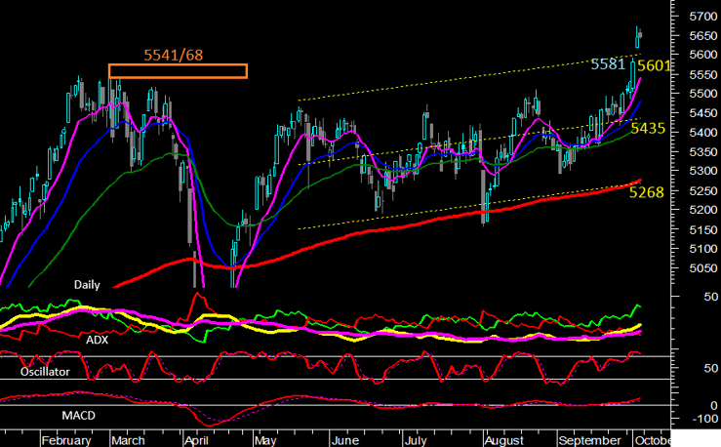721x447 pixels.
Task: Jump to "April" on the time axis
Action: [198, 440]
